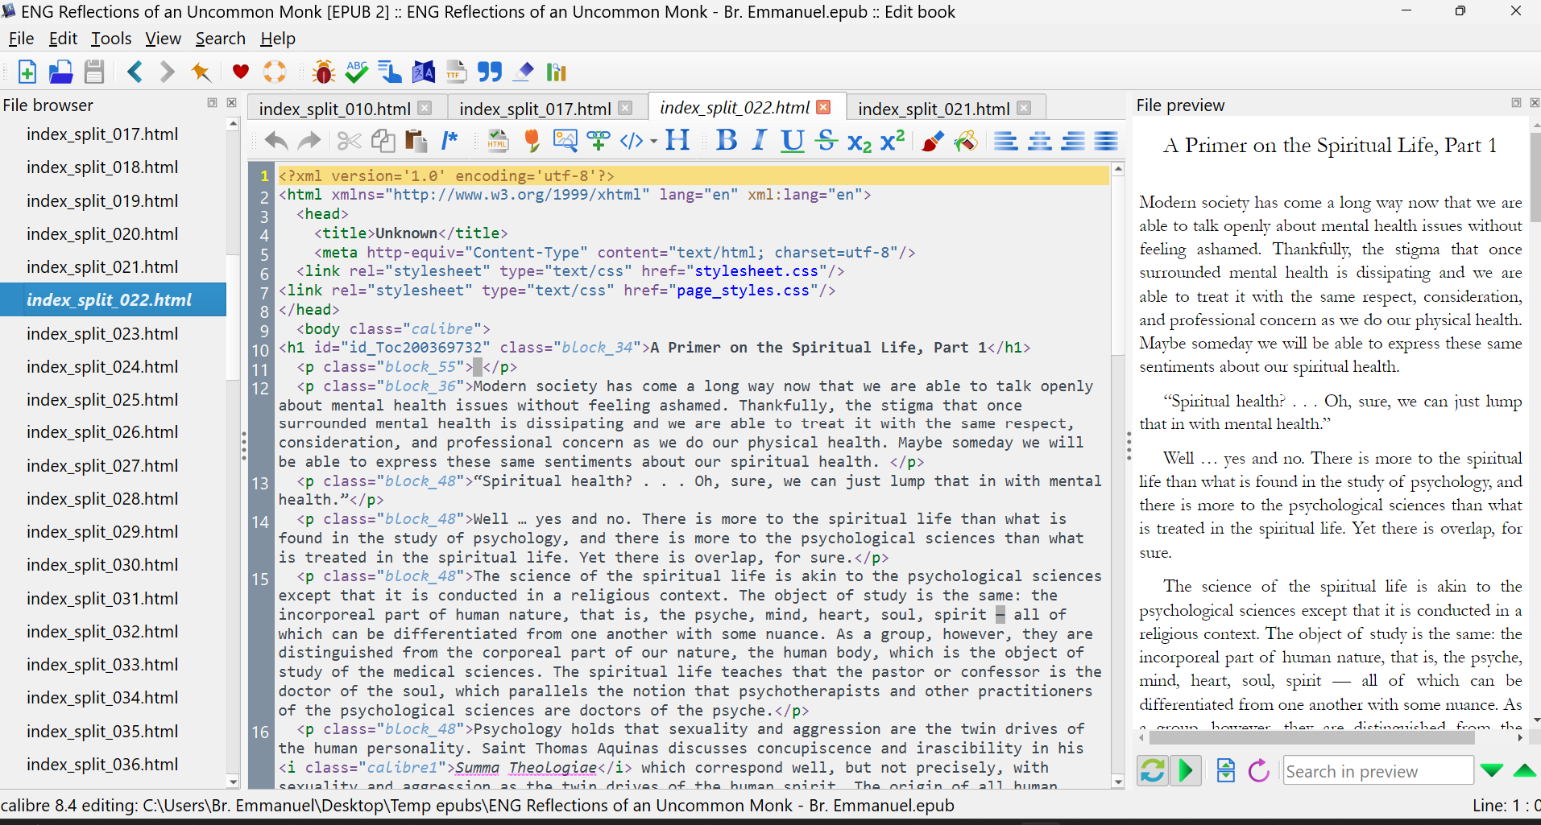Start the ABC spell check tool

pos(356,72)
